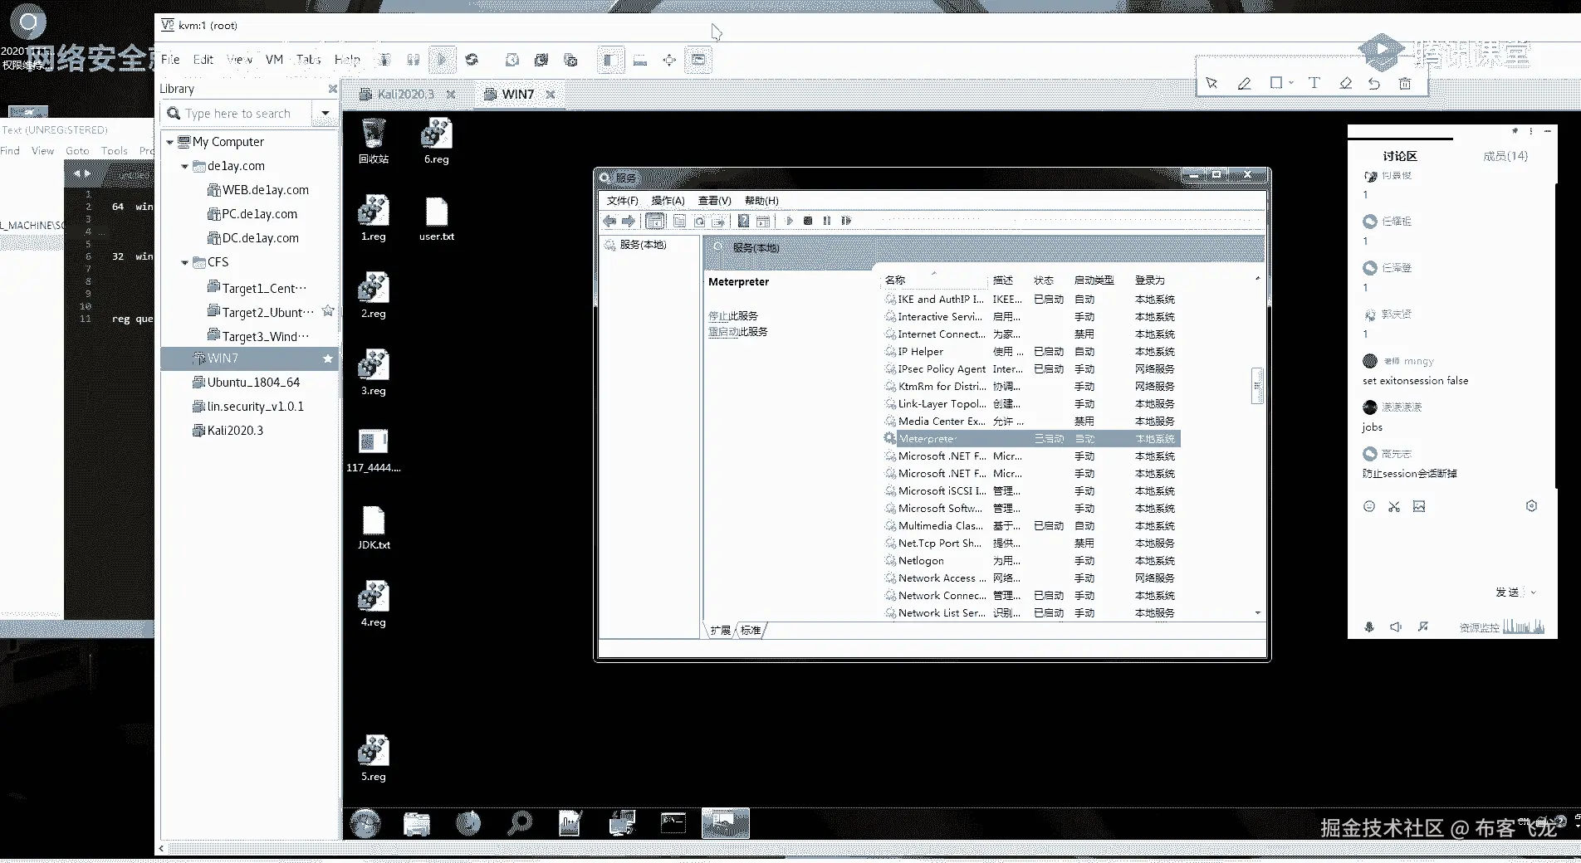This screenshot has width=1581, height=863.
Task: Select WEB.delay.com in the Library
Action: (257, 190)
